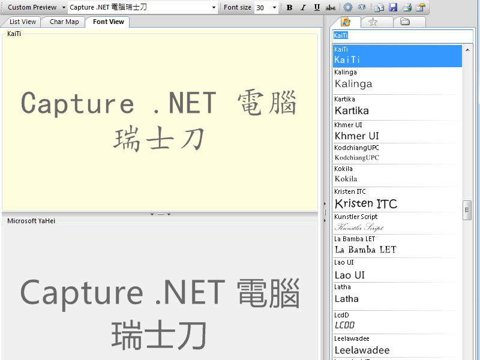The image size is (480, 360).
Task: Switch to the Char Map tab
Action: point(64,22)
